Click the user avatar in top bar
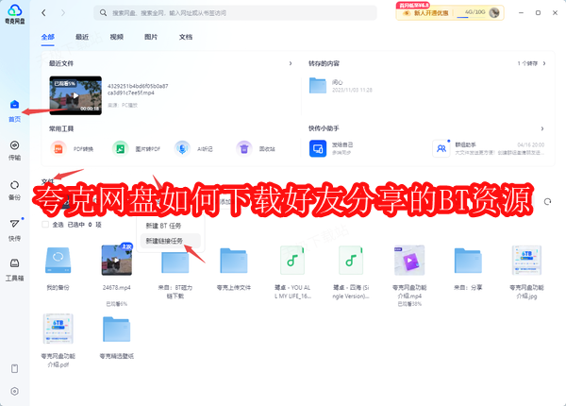Image resolution: width=566 pixels, height=406 pixels. pyautogui.click(x=494, y=12)
